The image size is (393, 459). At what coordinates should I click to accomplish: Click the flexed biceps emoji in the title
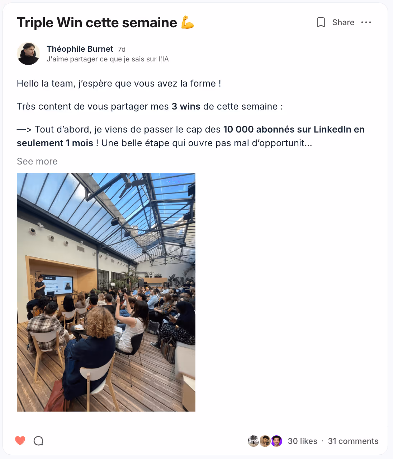coord(188,22)
